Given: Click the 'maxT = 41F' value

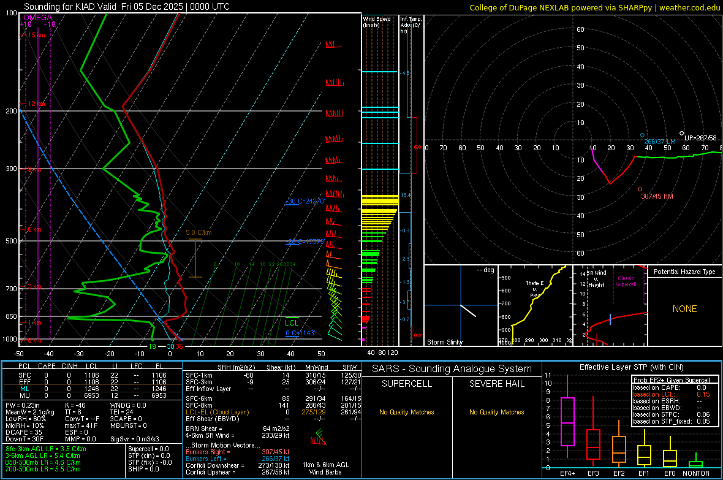Looking at the screenshot, I should (x=81, y=425).
